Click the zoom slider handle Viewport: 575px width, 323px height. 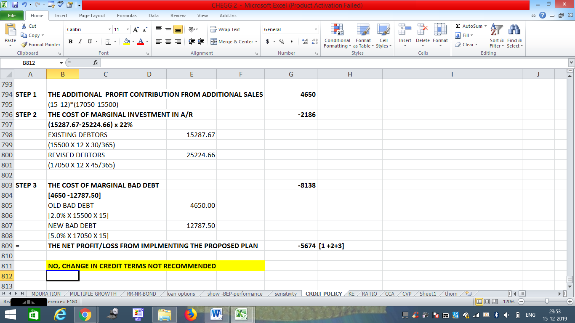pos(546,302)
